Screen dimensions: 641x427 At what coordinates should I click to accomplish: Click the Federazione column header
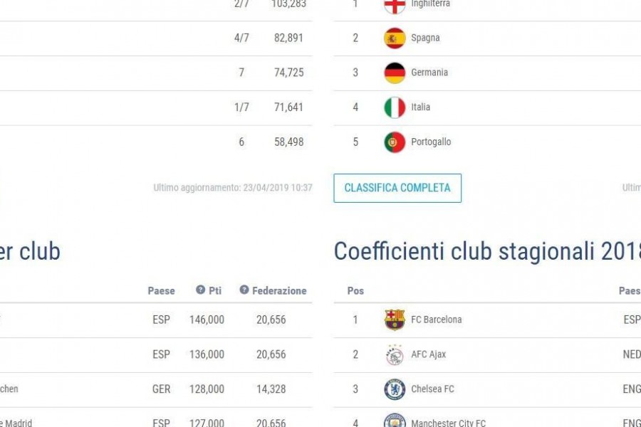(279, 290)
